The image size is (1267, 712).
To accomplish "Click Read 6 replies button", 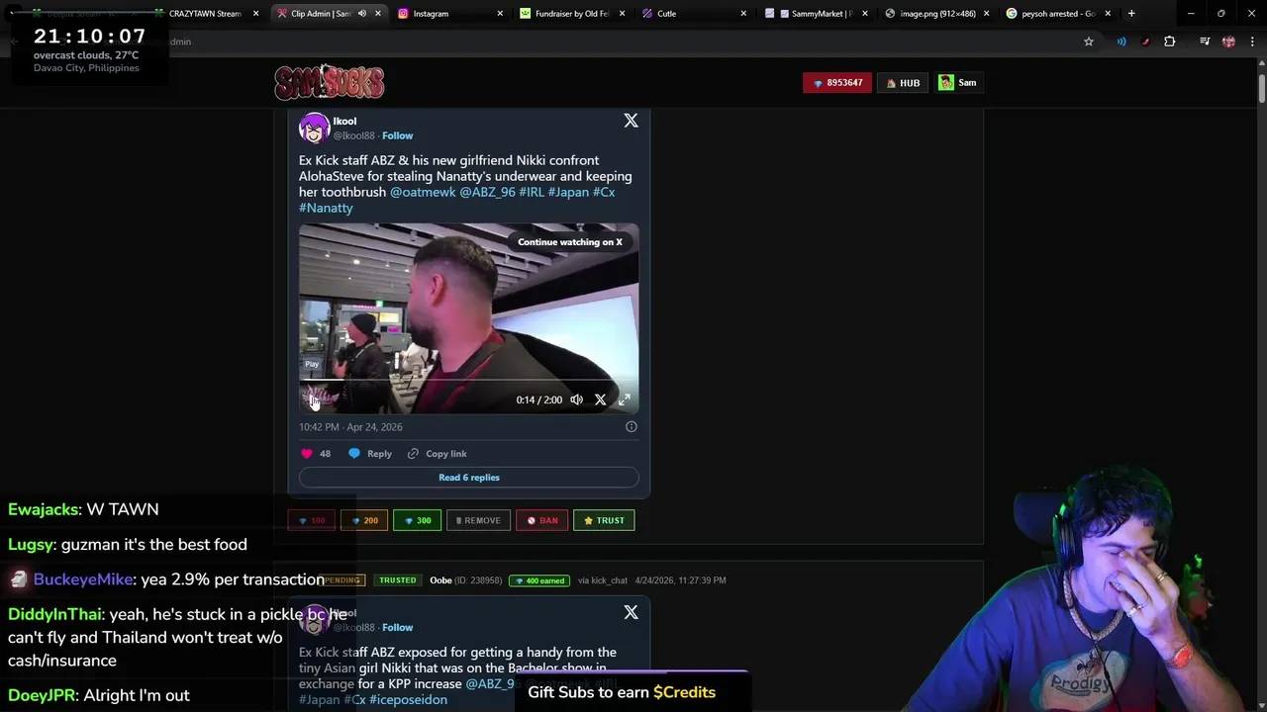I will [x=469, y=478].
